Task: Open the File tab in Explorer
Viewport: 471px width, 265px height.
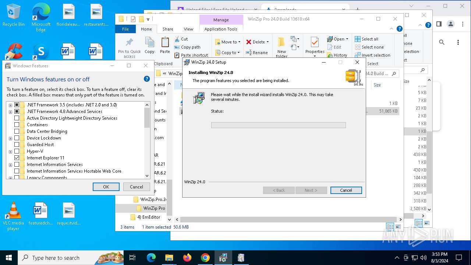Action: (125, 29)
